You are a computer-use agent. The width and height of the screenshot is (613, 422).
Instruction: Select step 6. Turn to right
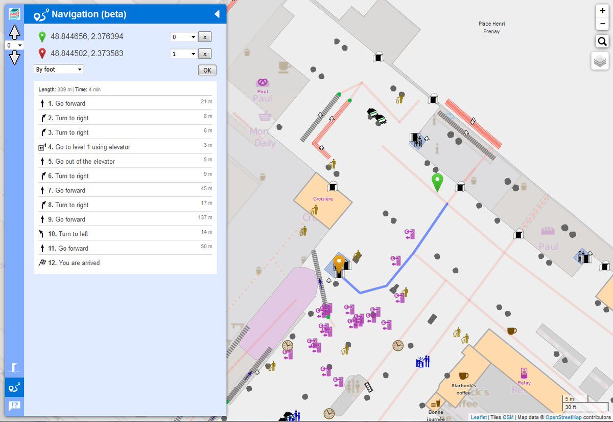[x=126, y=175]
